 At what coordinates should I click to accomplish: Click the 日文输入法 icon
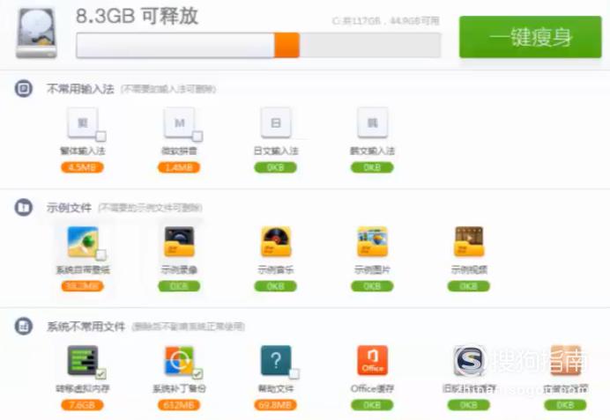pos(275,123)
